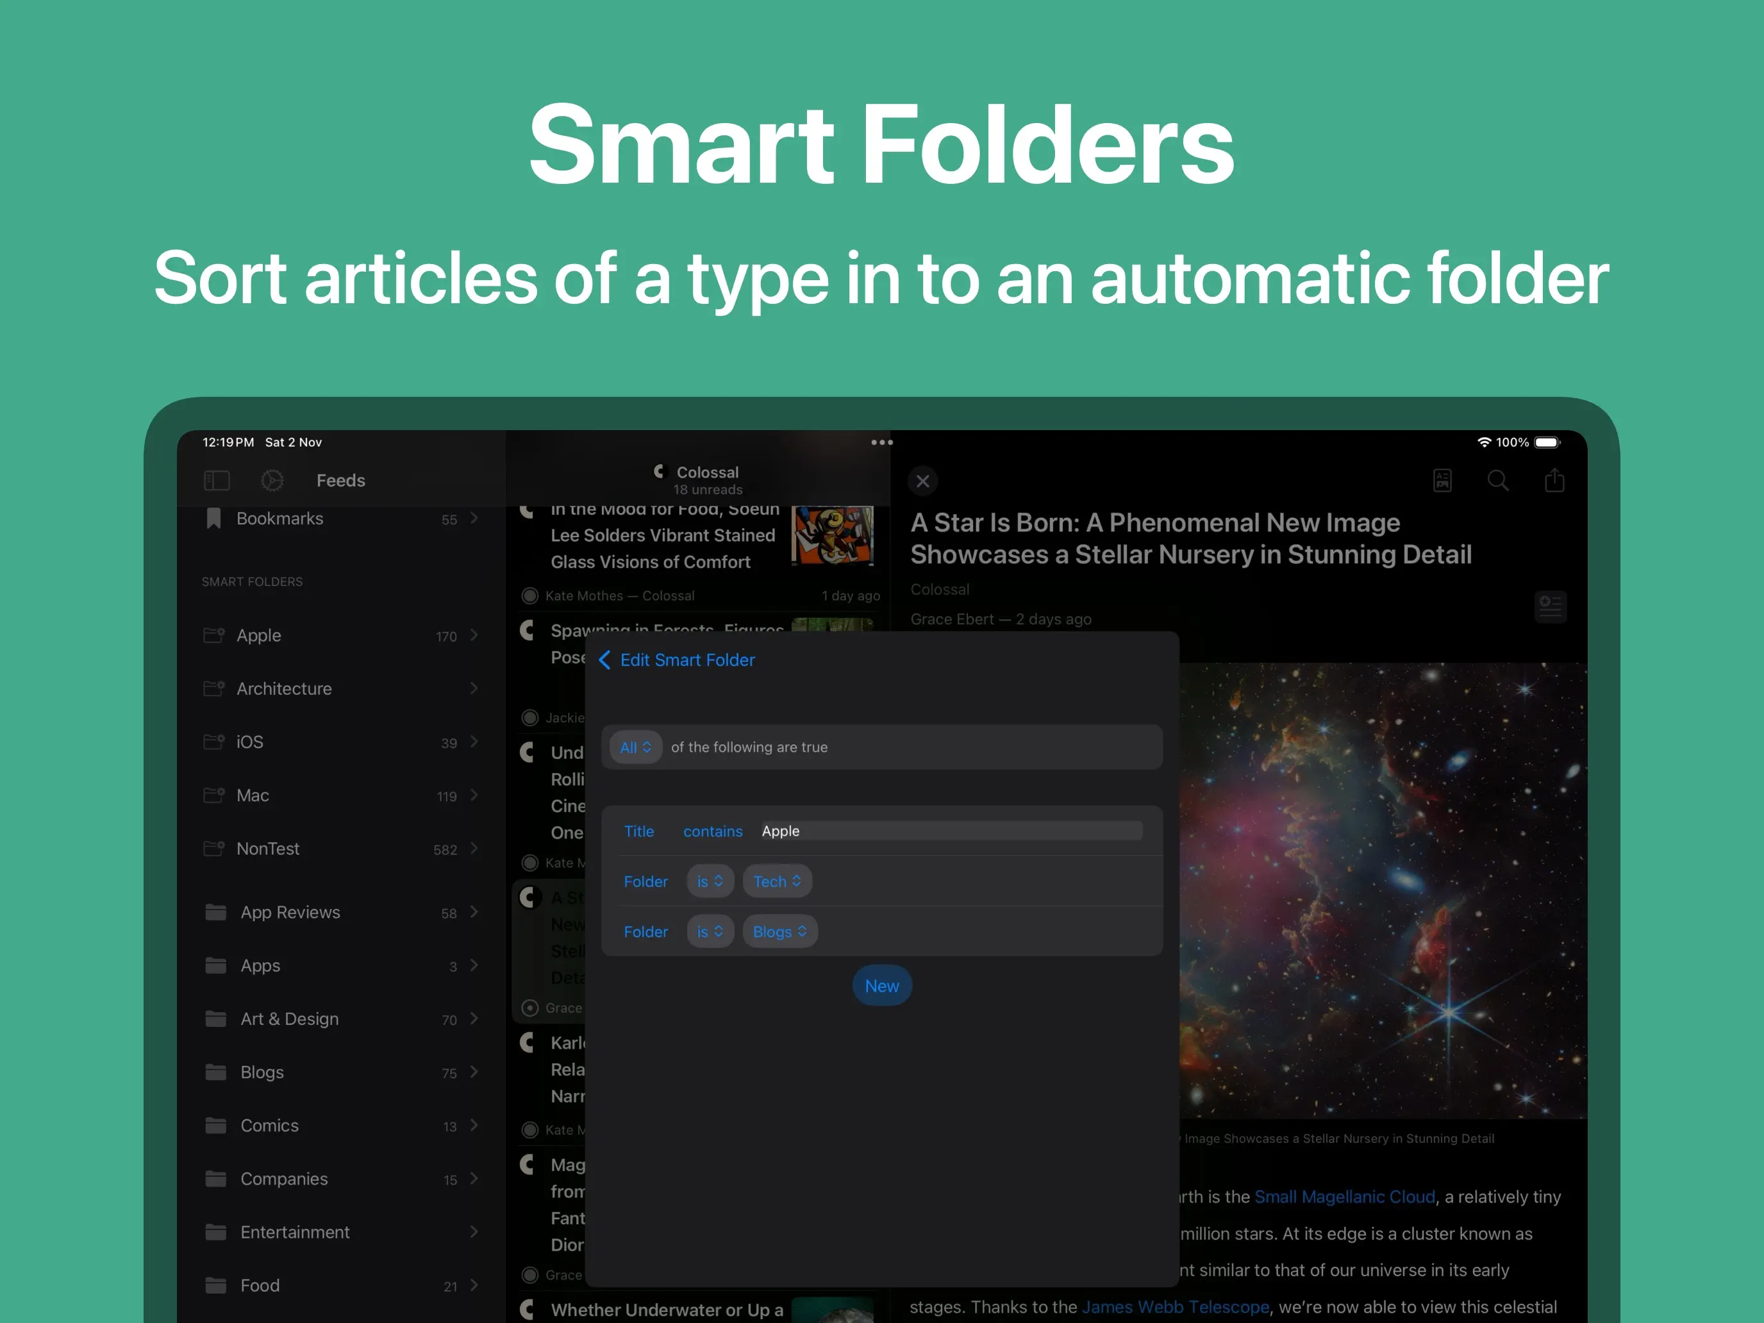1764x1323 pixels.
Task: Click the Title contains text field
Action: pos(950,831)
